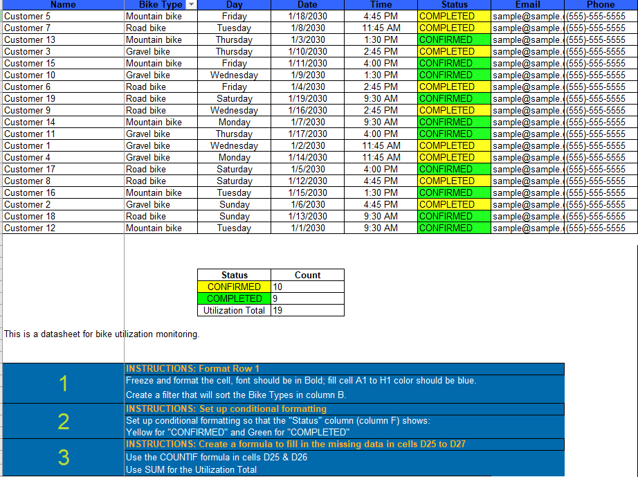
Task: Click the date cell 1/19/2030
Action: click(x=307, y=98)
